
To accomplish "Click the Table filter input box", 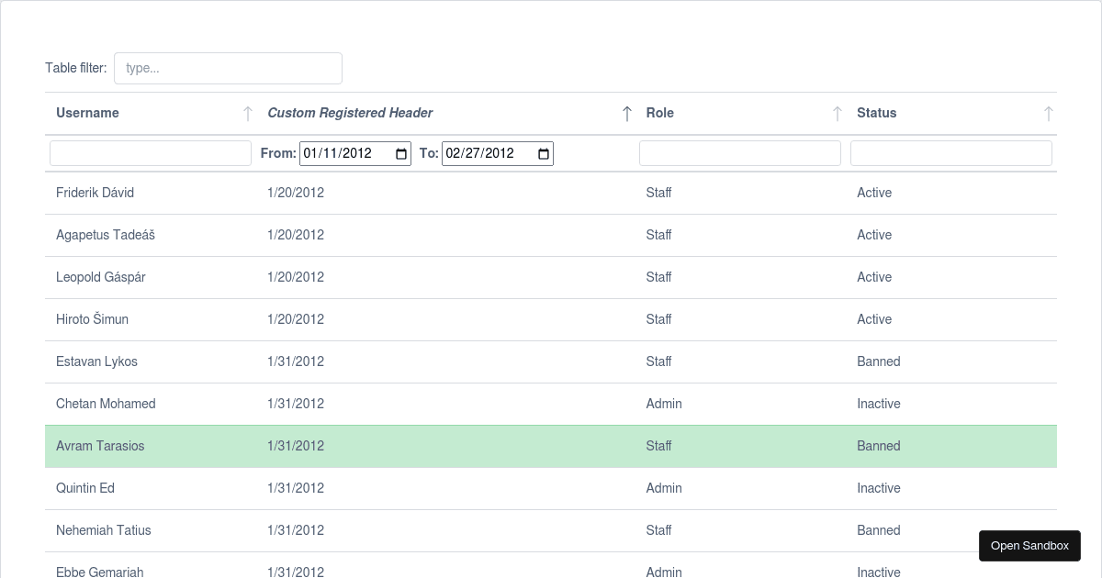I will [228, 68].
